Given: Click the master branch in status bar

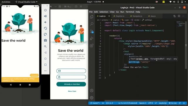Looking at the screenshot, I should click(x=95, y=103).
